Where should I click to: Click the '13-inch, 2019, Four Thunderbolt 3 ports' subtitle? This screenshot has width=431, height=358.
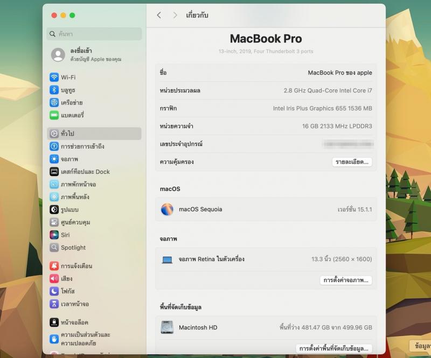tap(266, 51)
